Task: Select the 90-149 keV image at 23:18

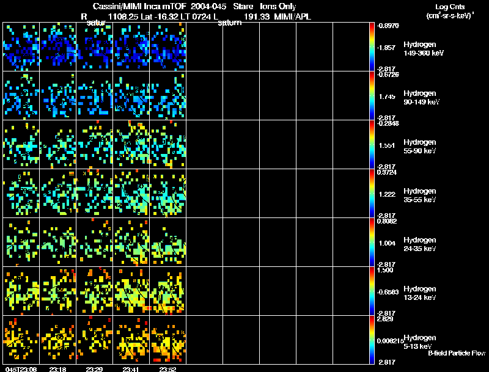Action: click(x=58, y=96)
